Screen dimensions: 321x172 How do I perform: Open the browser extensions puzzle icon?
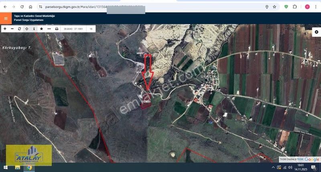coord(295,7)
